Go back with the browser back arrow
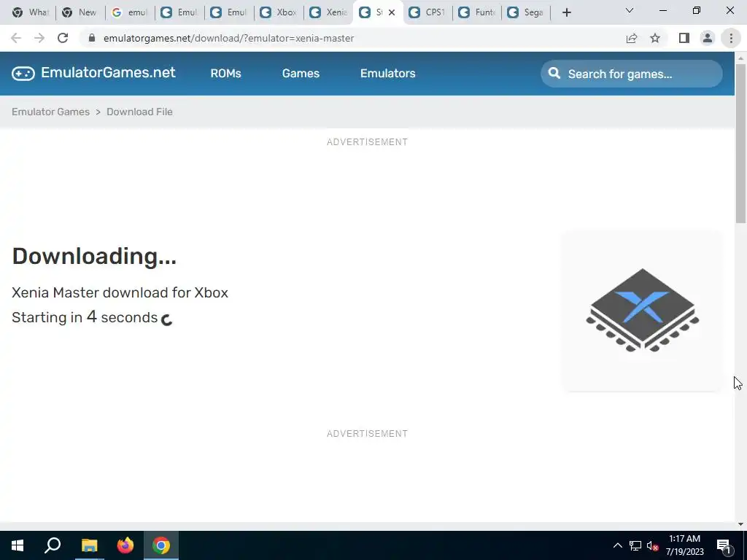This screenshot has height=560, width=747. (16, 38)
